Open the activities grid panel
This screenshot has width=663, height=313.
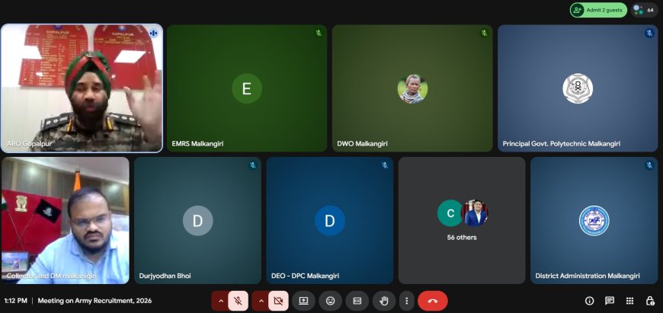click(x=629, y=301)
